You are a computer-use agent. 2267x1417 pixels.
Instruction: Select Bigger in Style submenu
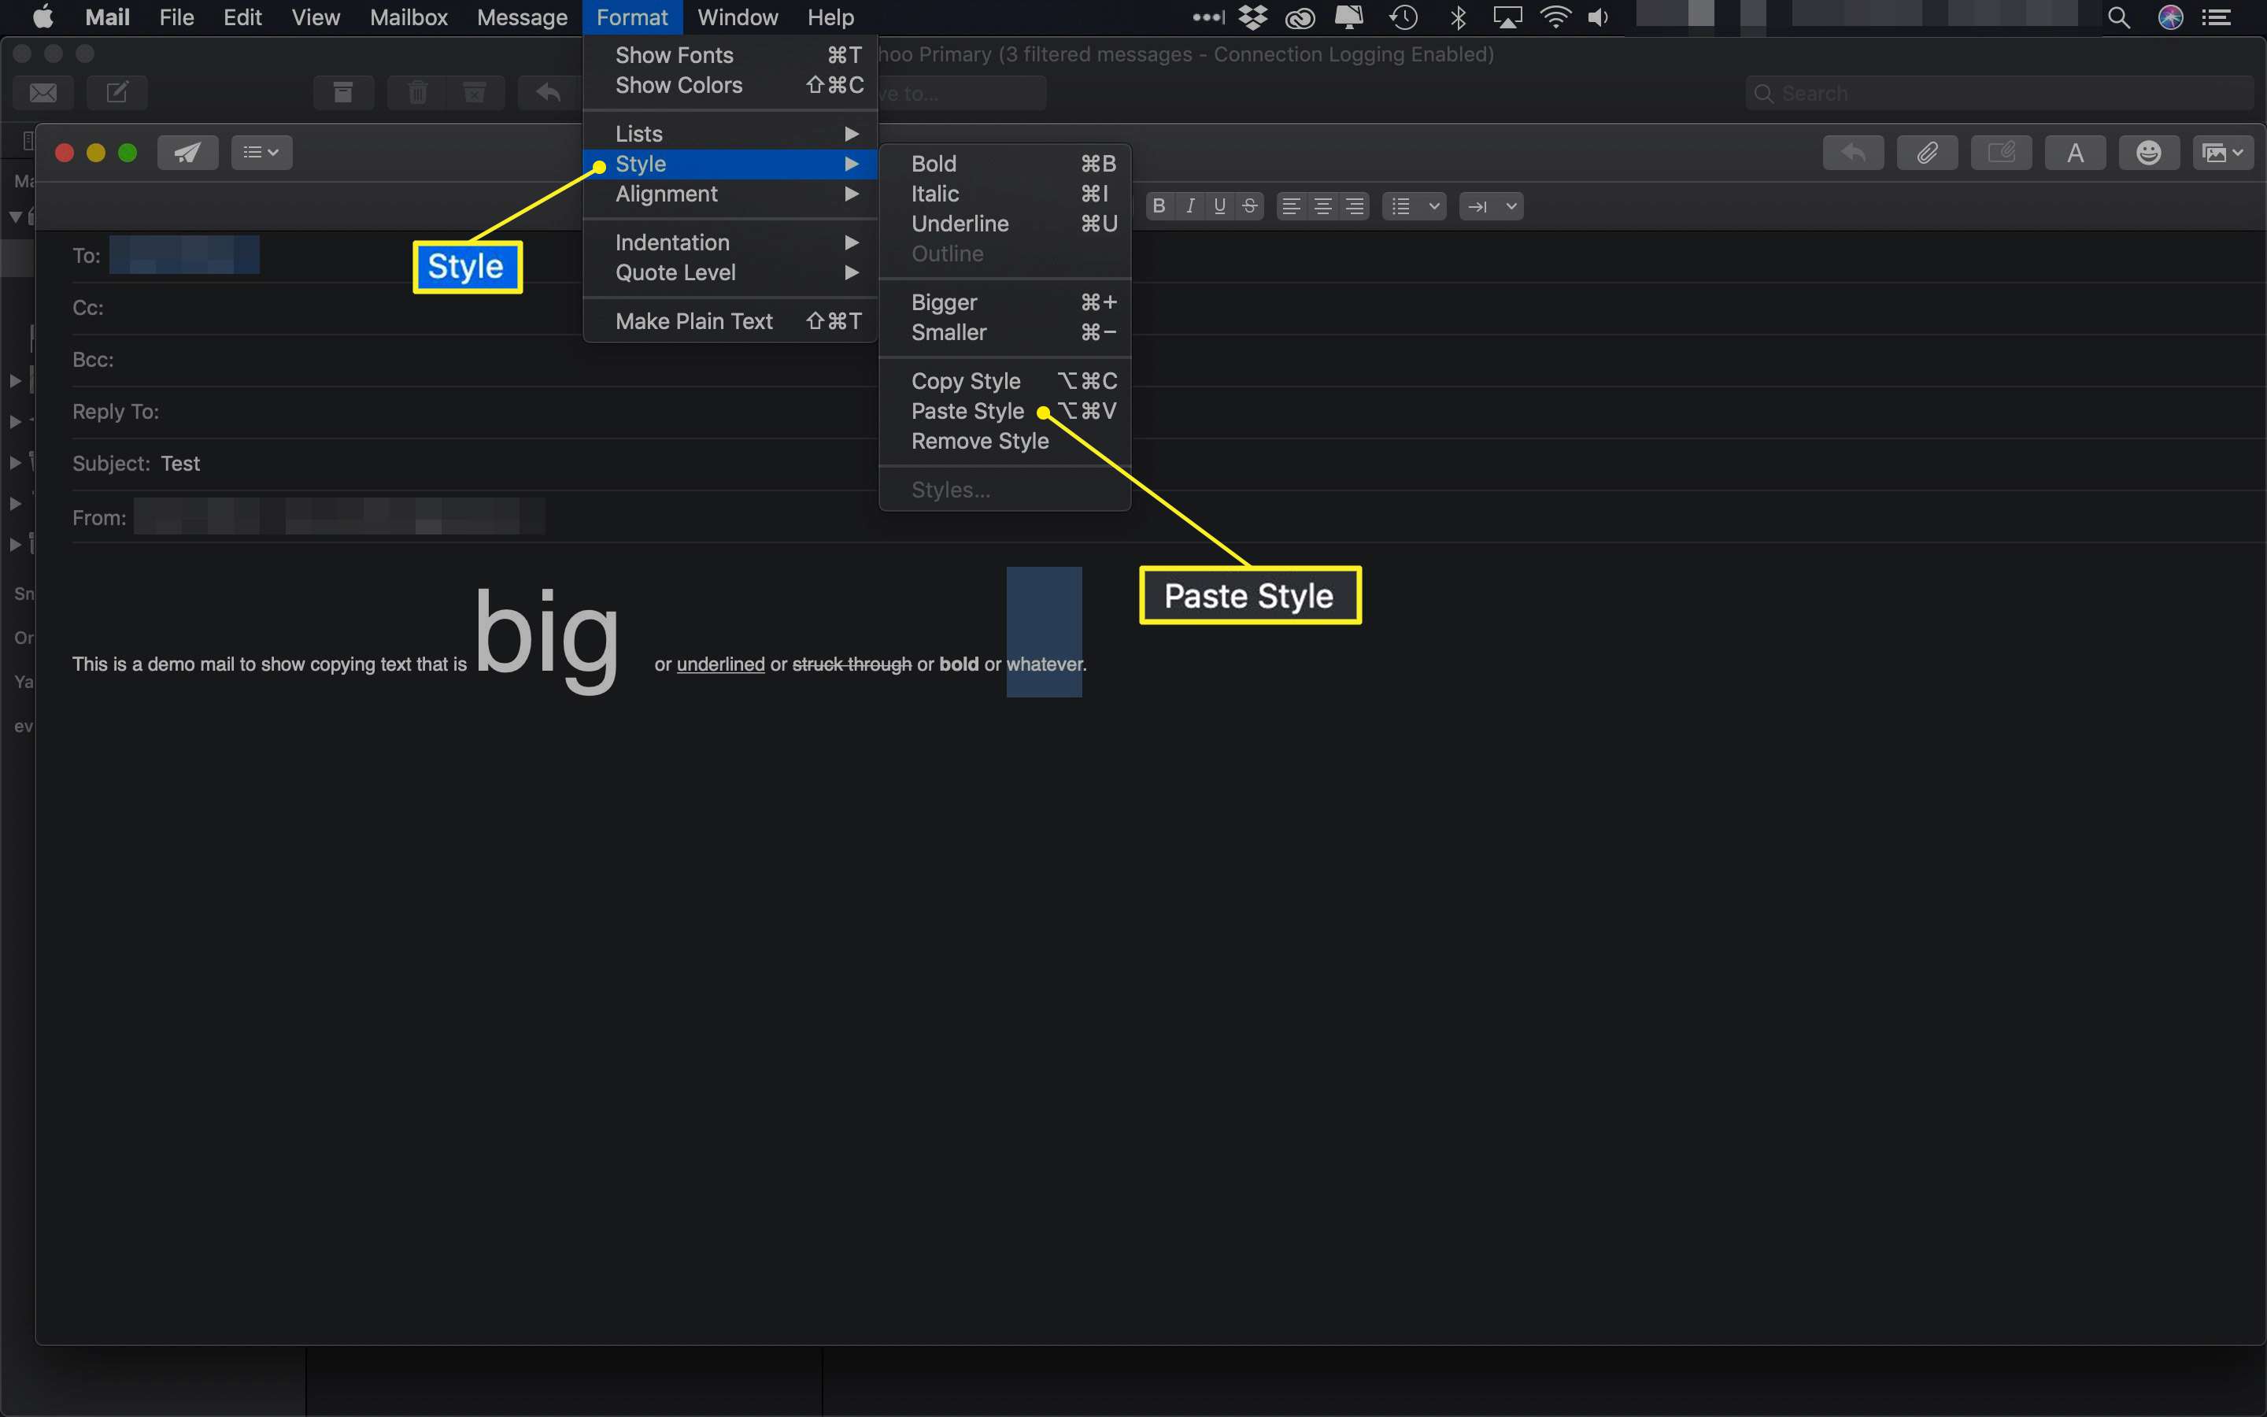tap(1005, 303)
